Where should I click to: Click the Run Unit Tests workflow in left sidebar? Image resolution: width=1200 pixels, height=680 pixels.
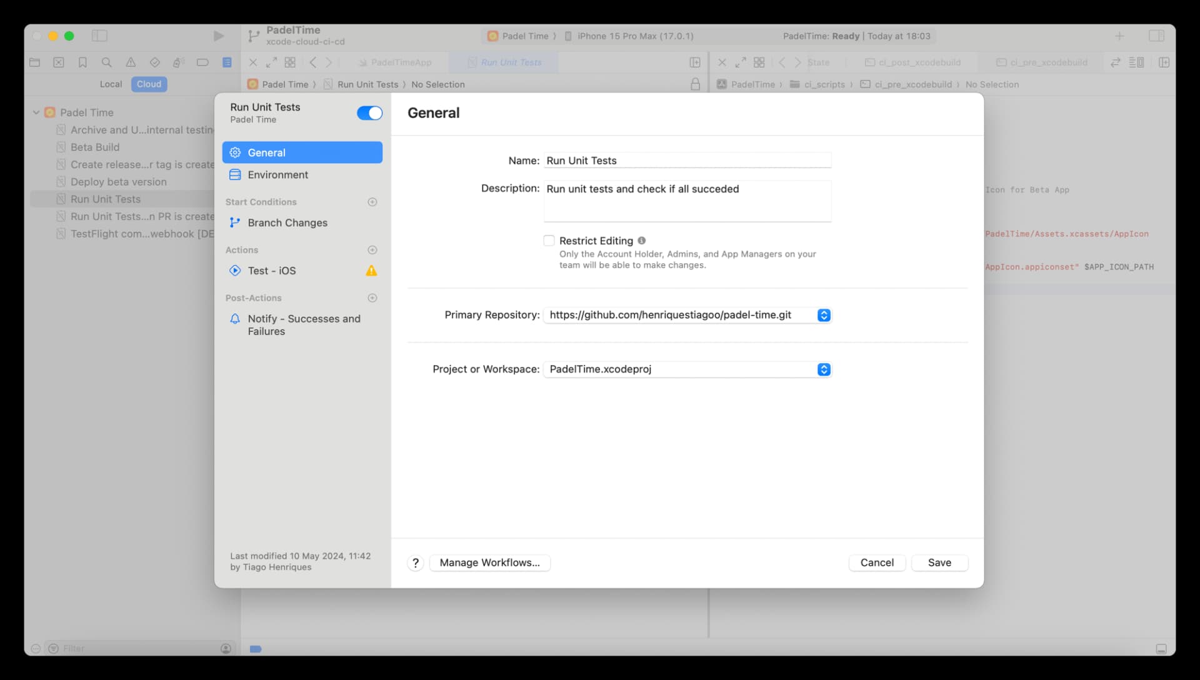point(106,199)
